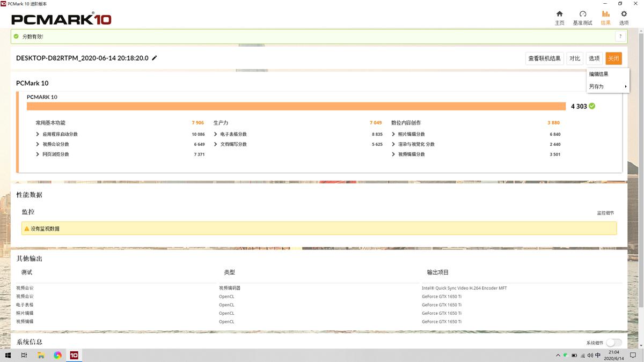Open the Windows Start menu

pos(8,355)
